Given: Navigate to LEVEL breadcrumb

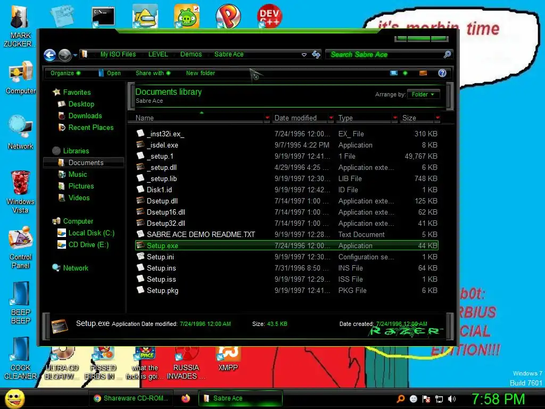Looking at the screenshot, I should 158,54.
